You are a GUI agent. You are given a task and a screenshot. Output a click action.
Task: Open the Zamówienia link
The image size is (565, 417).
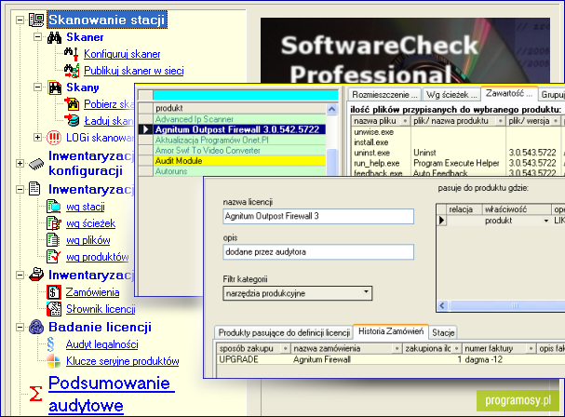click(x=92, y=292)
